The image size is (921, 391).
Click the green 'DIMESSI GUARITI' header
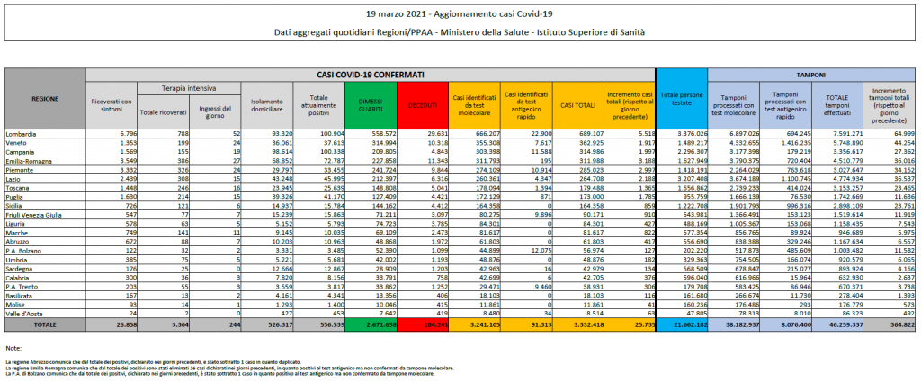click(x=371, y=105)
